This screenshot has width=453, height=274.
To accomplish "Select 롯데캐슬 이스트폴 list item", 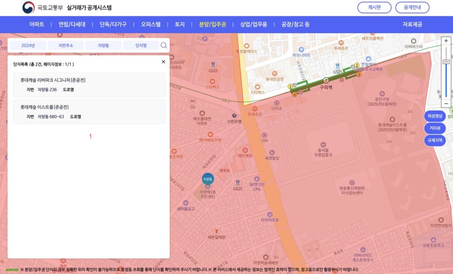I will coord(89,112).
